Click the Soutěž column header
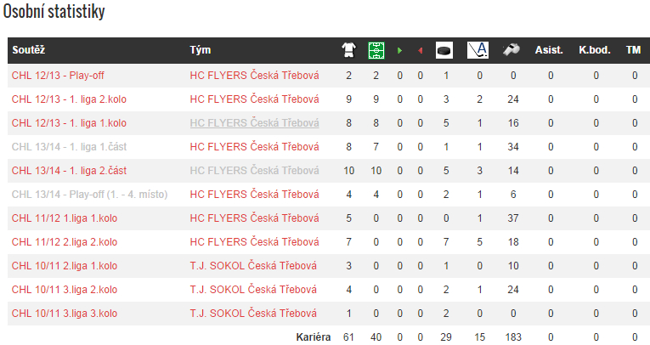 [x=30, y=51]
